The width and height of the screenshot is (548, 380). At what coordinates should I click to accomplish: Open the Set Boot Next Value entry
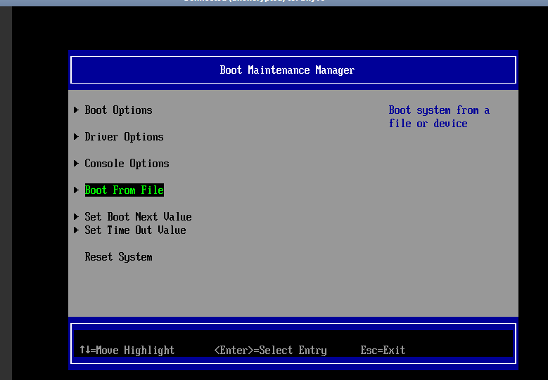pyautogui.click(x=138, y=217)
